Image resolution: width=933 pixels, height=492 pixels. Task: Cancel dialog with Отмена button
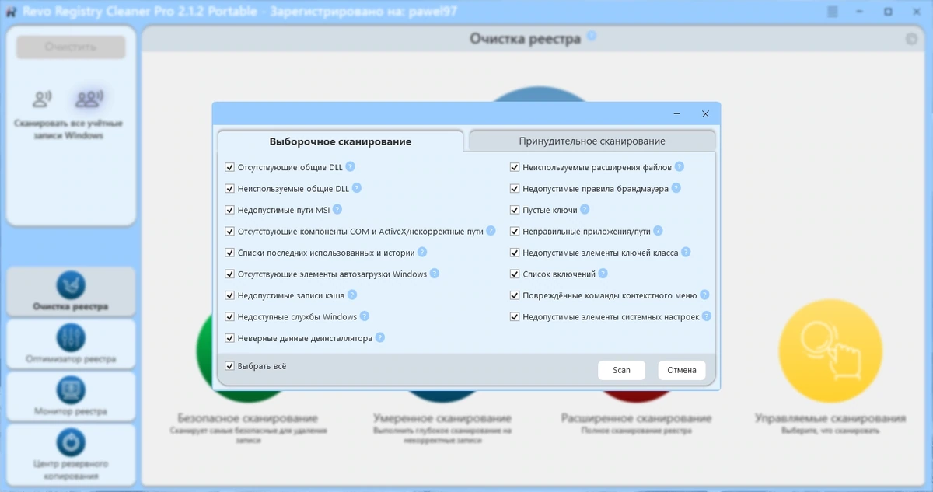click(x=682, y=370)
